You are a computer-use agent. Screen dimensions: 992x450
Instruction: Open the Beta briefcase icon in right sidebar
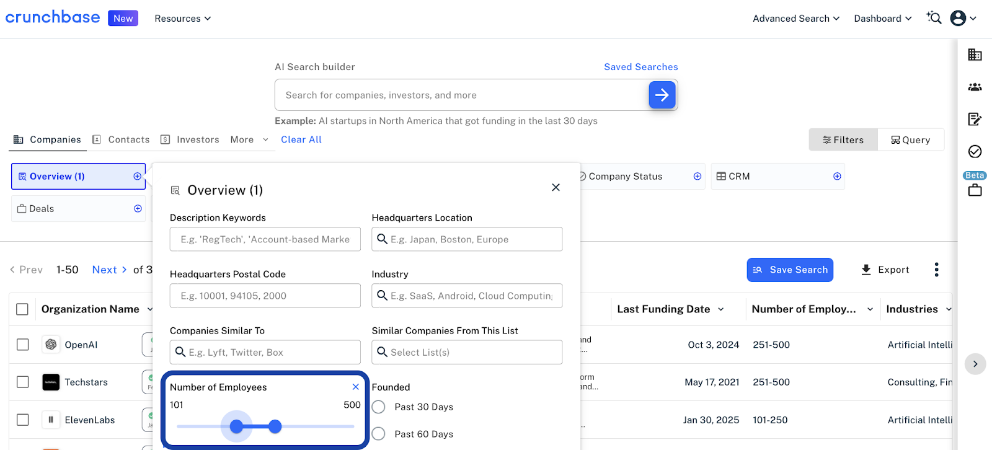point(975,190)
